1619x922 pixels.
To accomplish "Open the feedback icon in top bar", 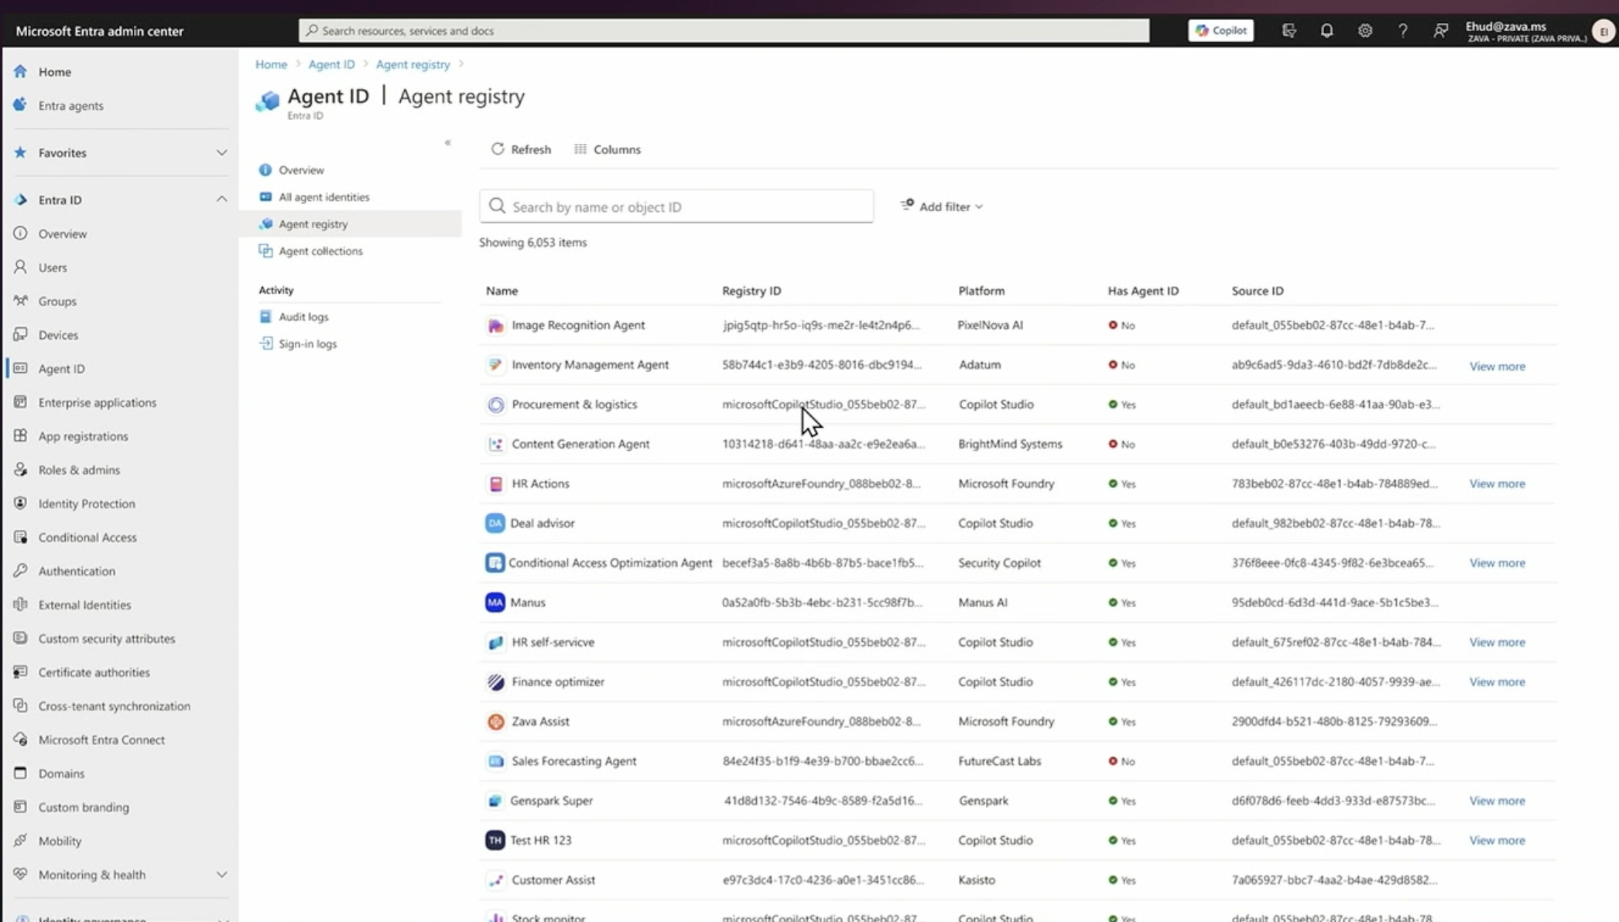I will (1440, 31).
